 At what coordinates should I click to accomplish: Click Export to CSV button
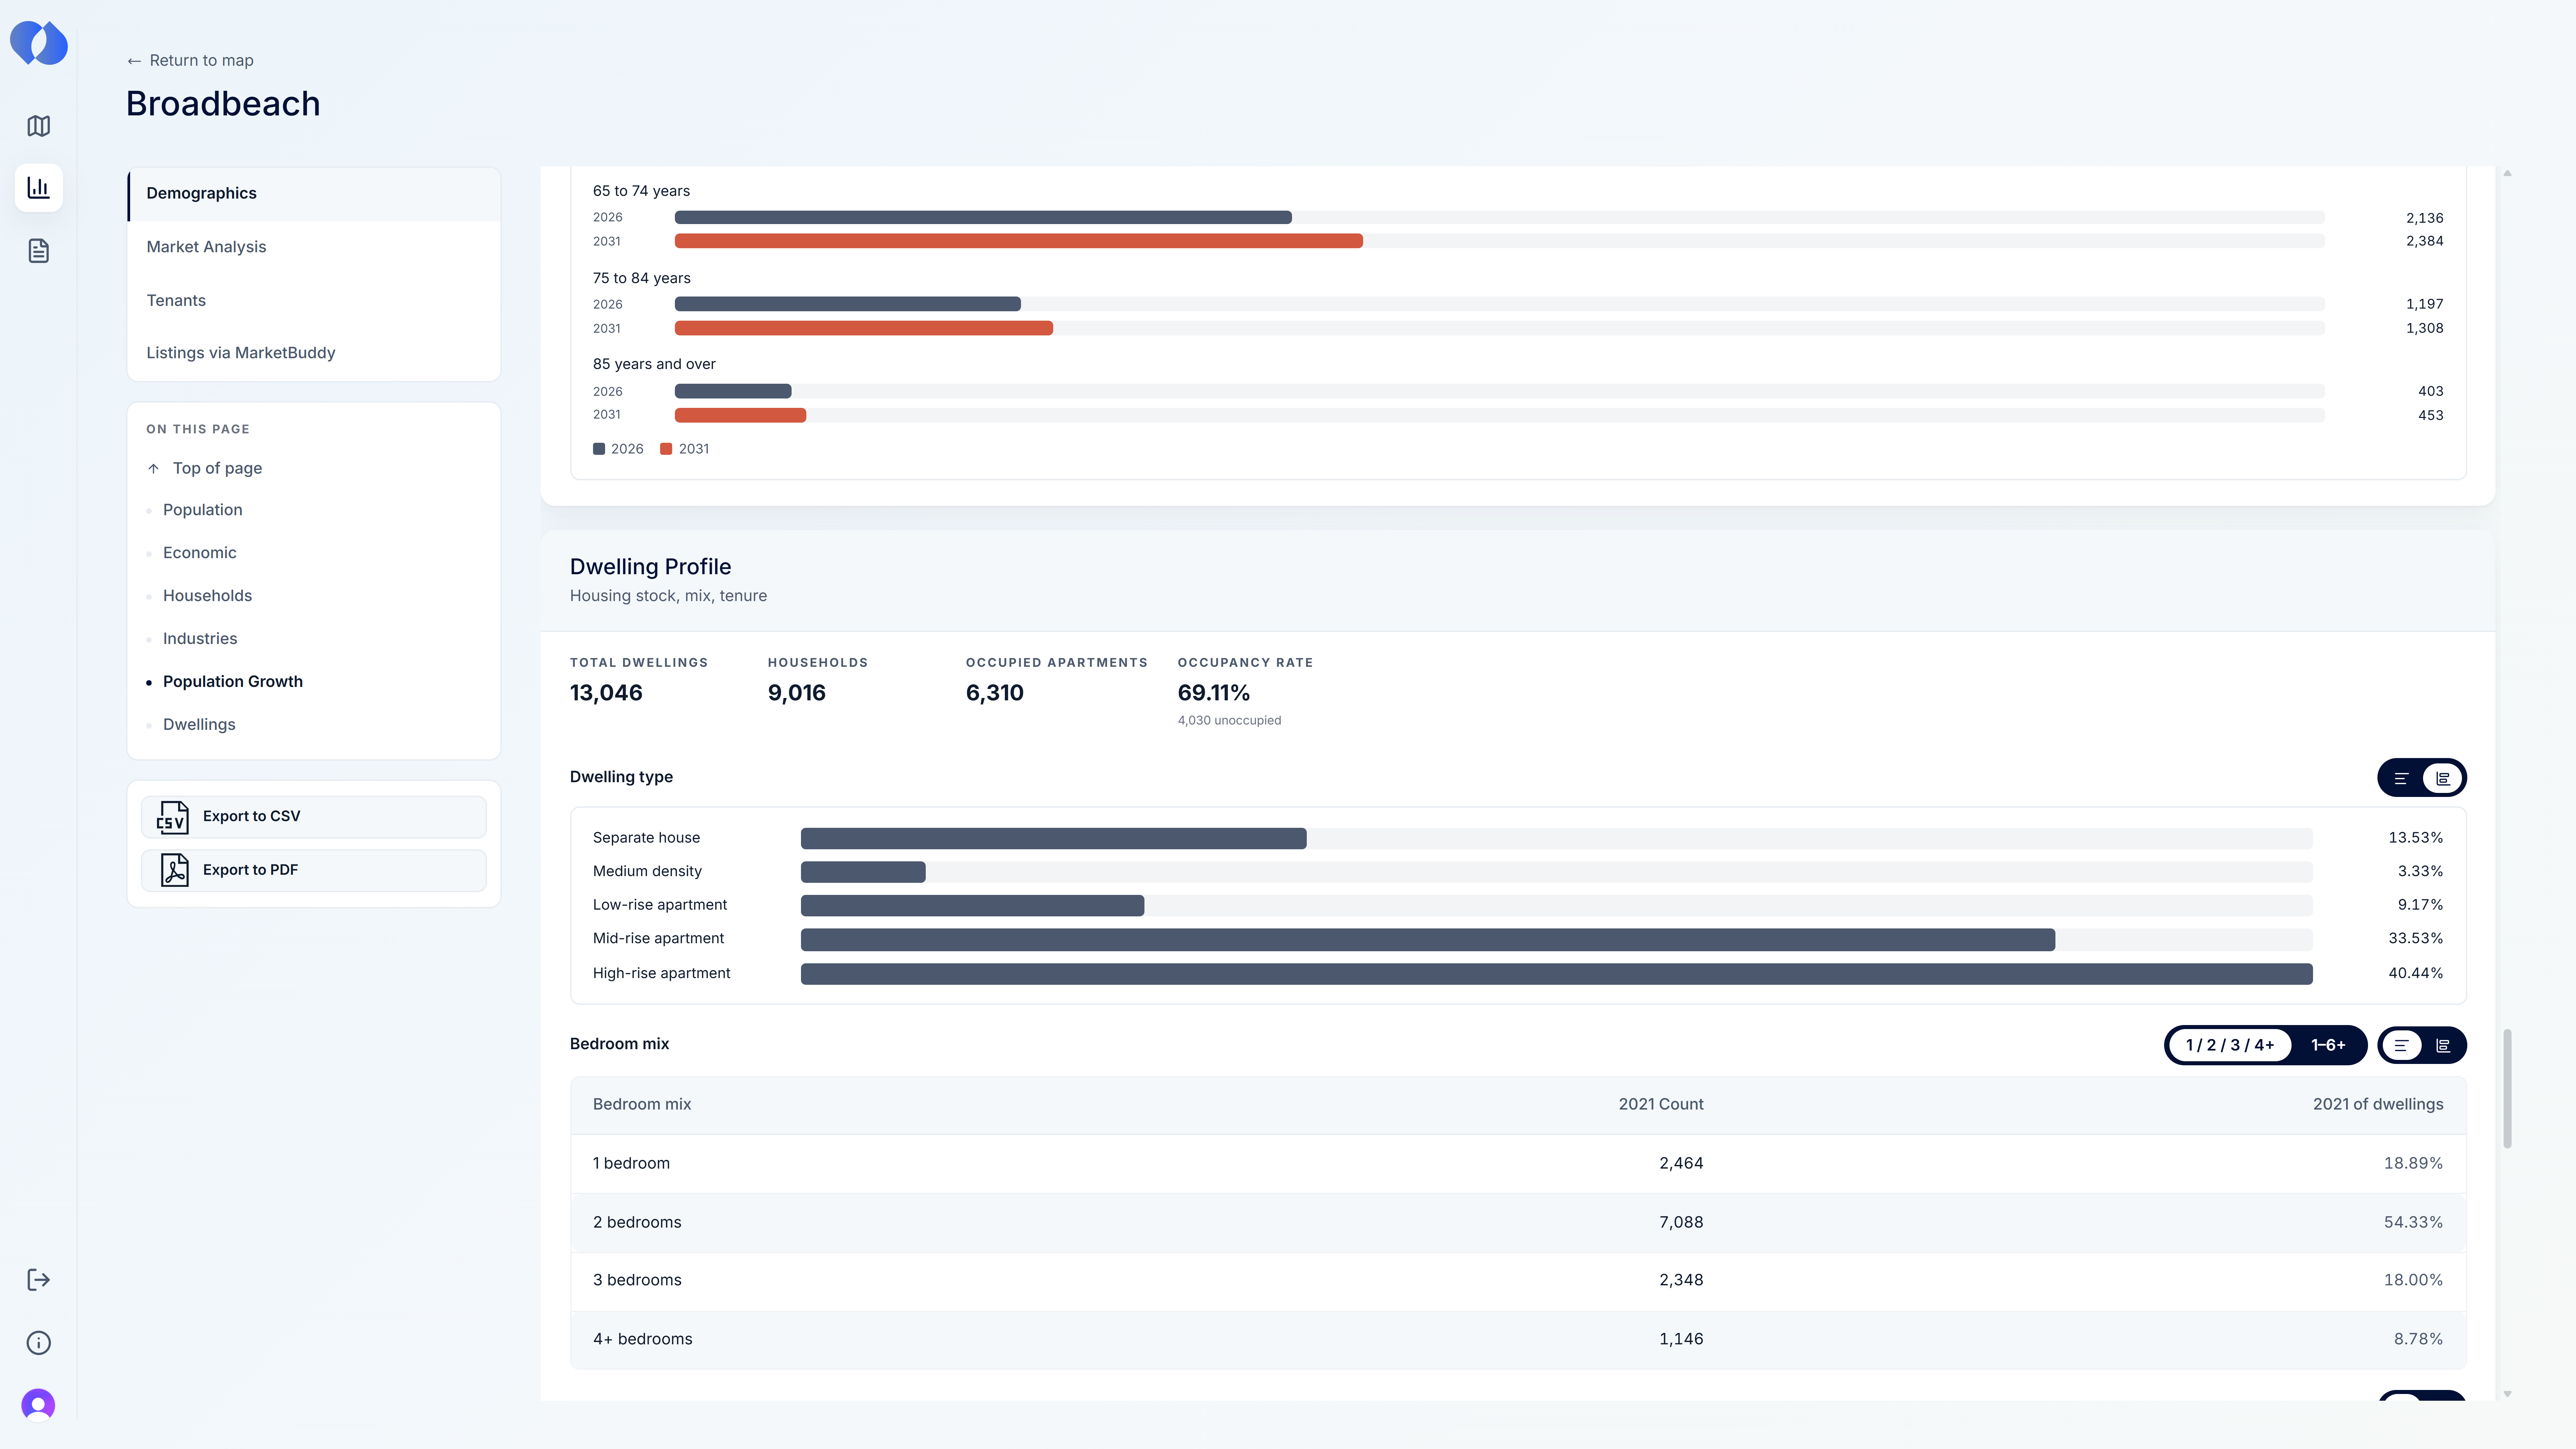(x=314, y=817)
